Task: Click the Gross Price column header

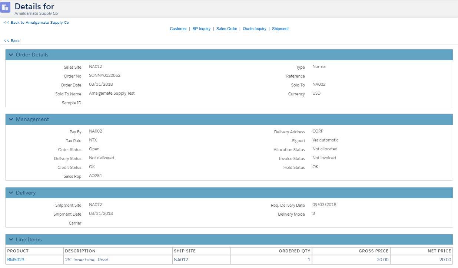Action: (374, 251)
